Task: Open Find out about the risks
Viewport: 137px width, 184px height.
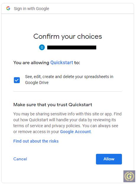Action: pyautogui.click(x=36, y=141)
